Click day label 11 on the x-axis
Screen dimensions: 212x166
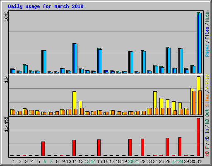pos(75,161)
